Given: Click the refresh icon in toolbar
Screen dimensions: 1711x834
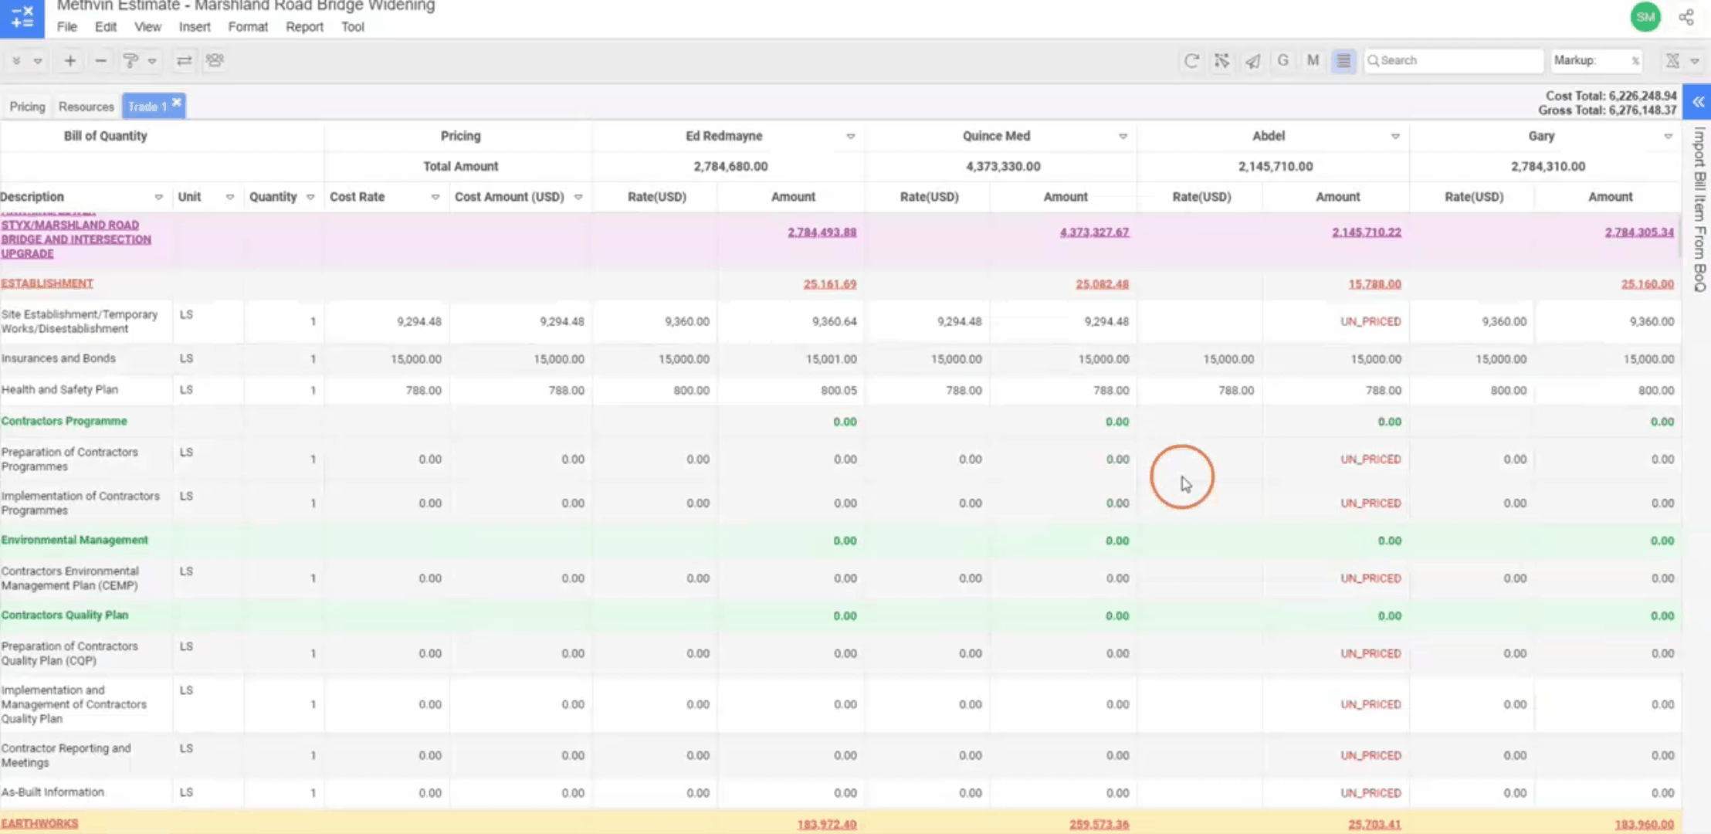Looking at the screenshot, I should [1191, 60].
